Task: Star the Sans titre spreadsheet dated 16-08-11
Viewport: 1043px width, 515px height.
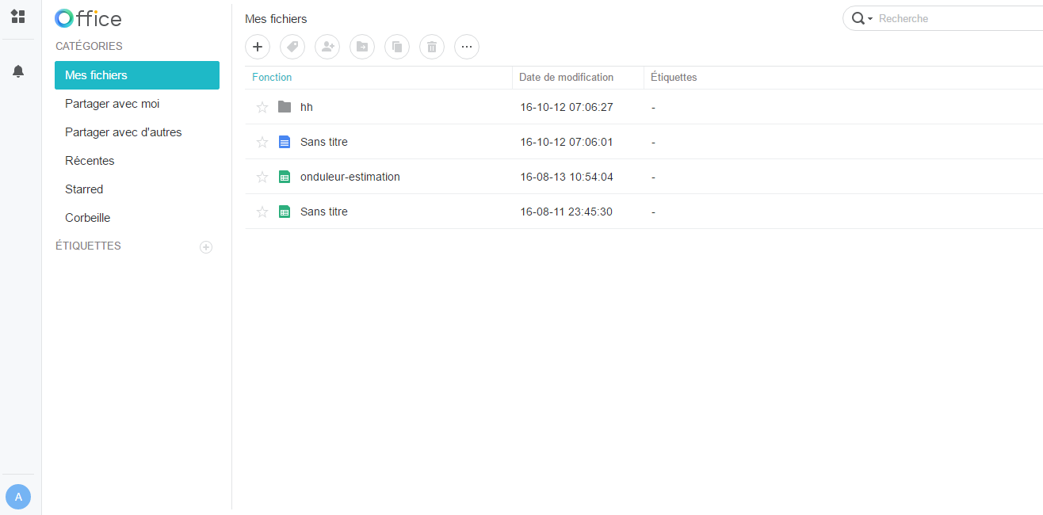Action: [x=262, y=212]
